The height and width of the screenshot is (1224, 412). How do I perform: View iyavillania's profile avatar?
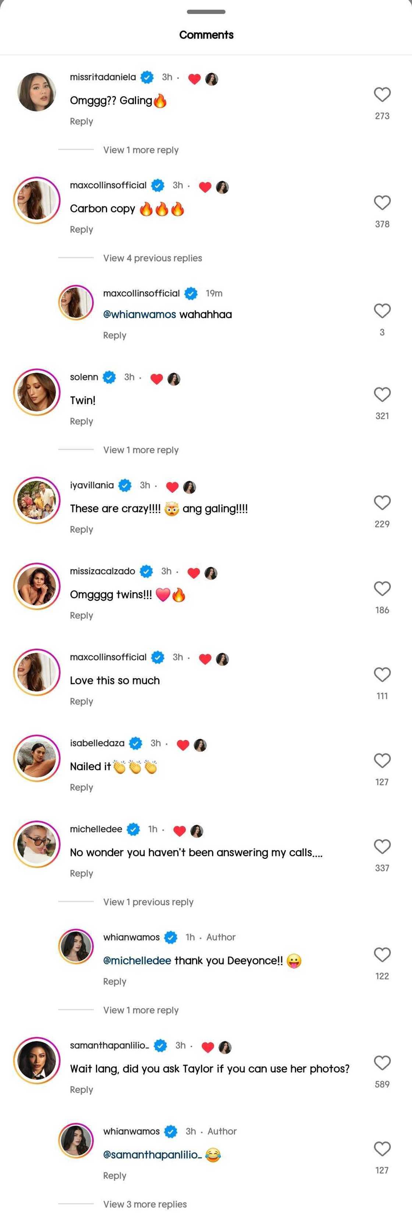[x=36, y=500]
